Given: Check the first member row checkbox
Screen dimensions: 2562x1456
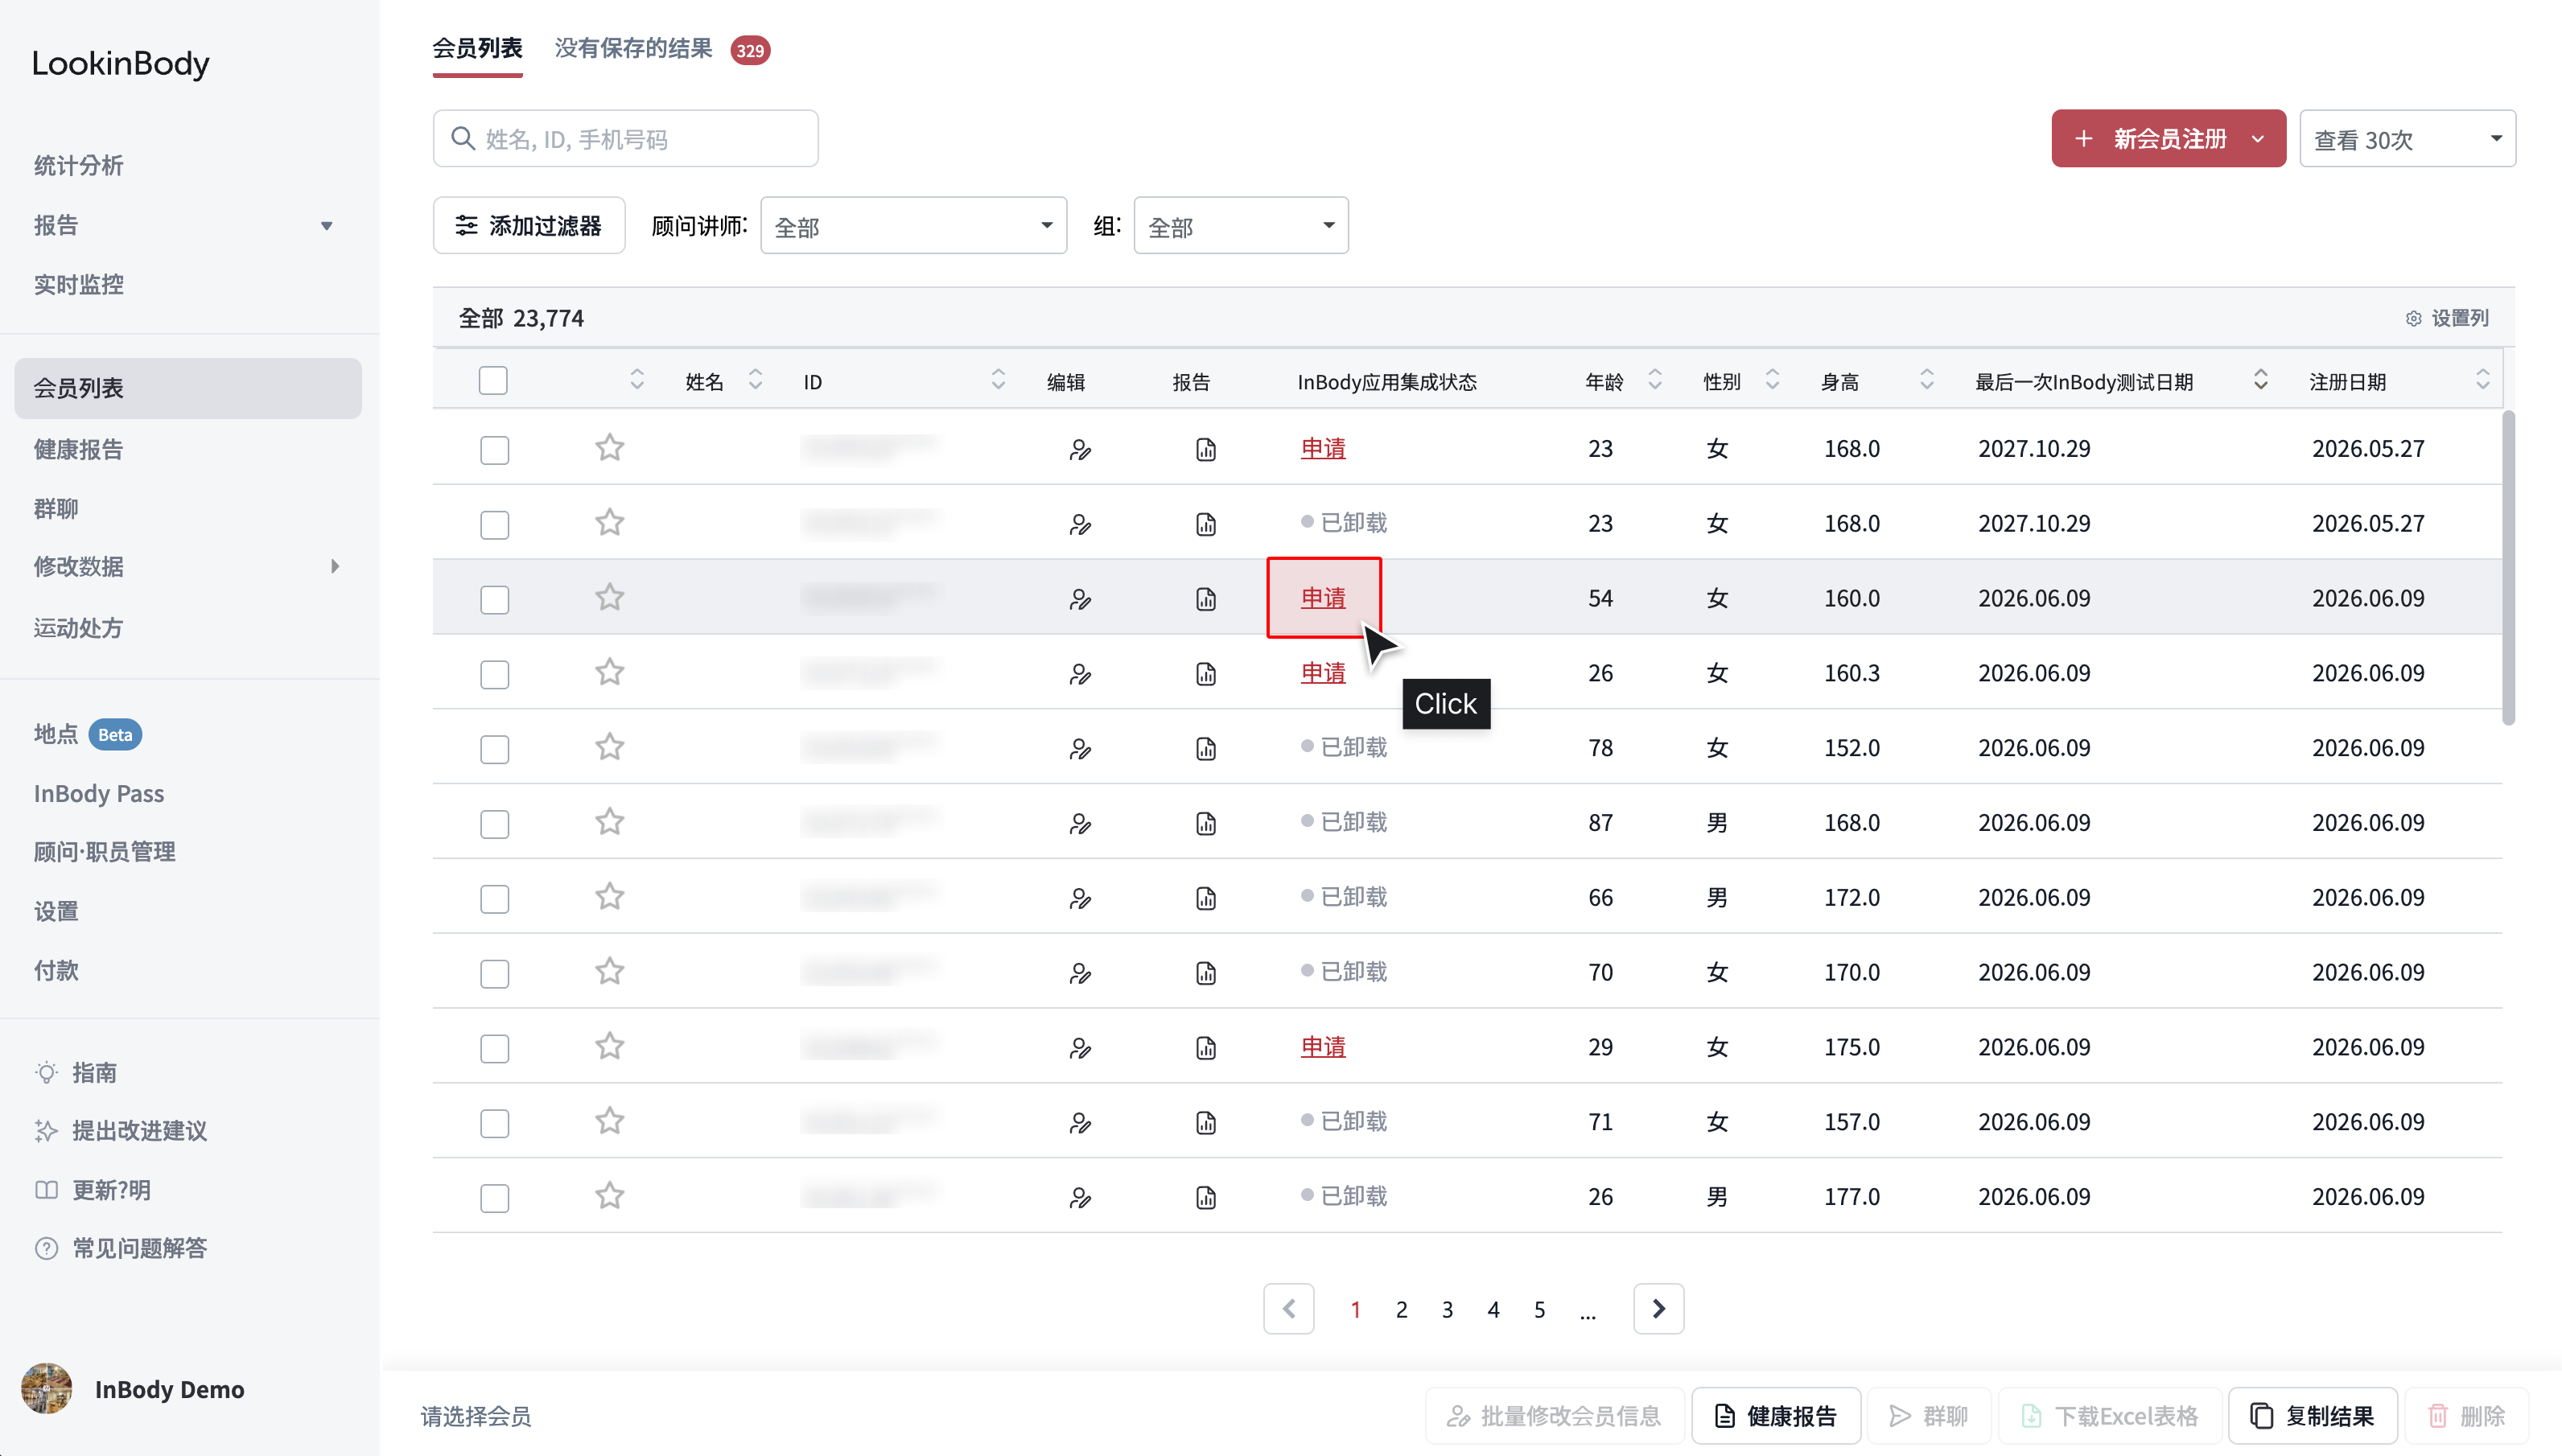Looking at the screenshot, I should pyautogui.click(x=494, y=449).
